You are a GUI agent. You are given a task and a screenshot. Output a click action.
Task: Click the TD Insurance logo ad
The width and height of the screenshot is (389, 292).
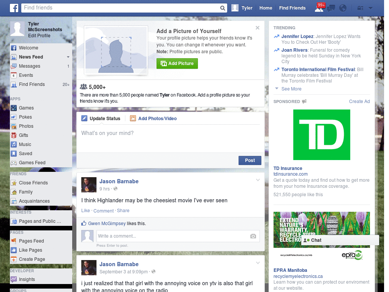(x=321, y=135)
